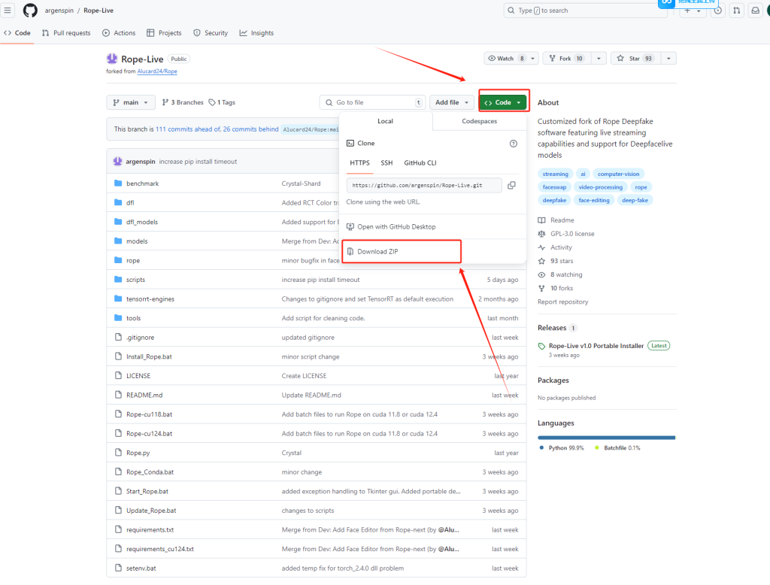This screenshot has width=770, height=585.
Task: Expand the Fork options arrow
Action: 599,59
